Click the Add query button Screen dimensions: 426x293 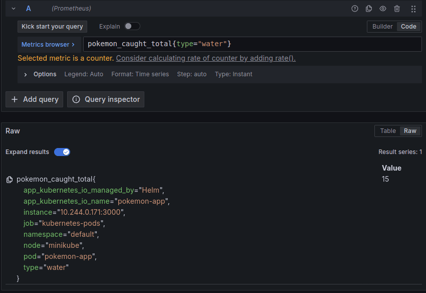pyautogui.click(x=35, y=99)
